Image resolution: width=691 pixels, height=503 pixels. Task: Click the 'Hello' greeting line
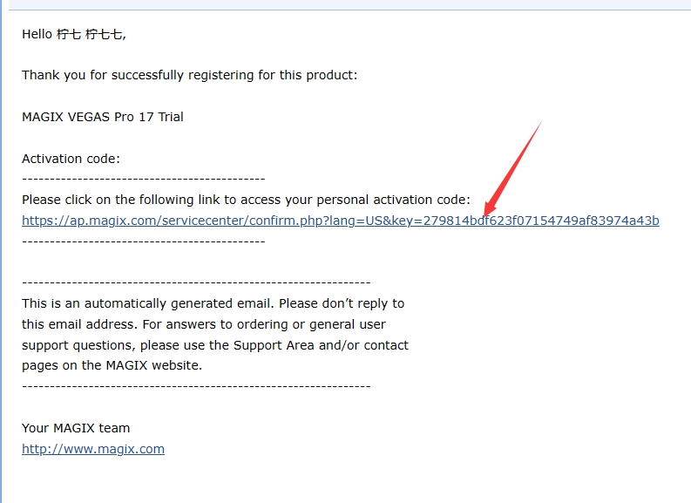[74, 34]
